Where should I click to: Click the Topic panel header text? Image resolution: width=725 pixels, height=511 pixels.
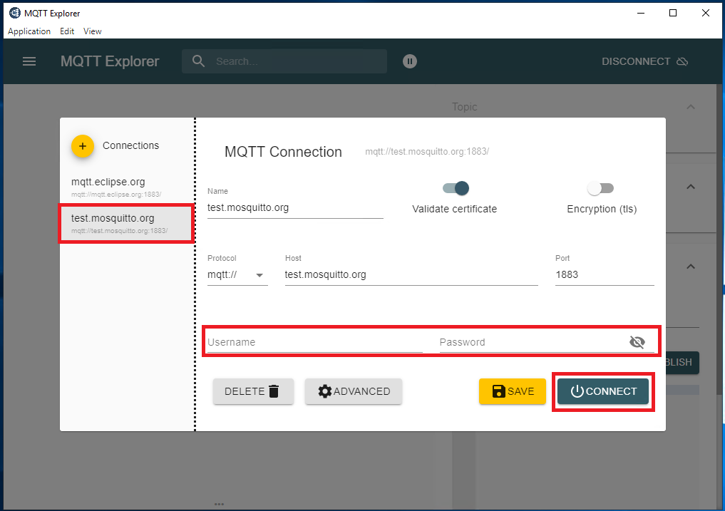click(464, 107)
